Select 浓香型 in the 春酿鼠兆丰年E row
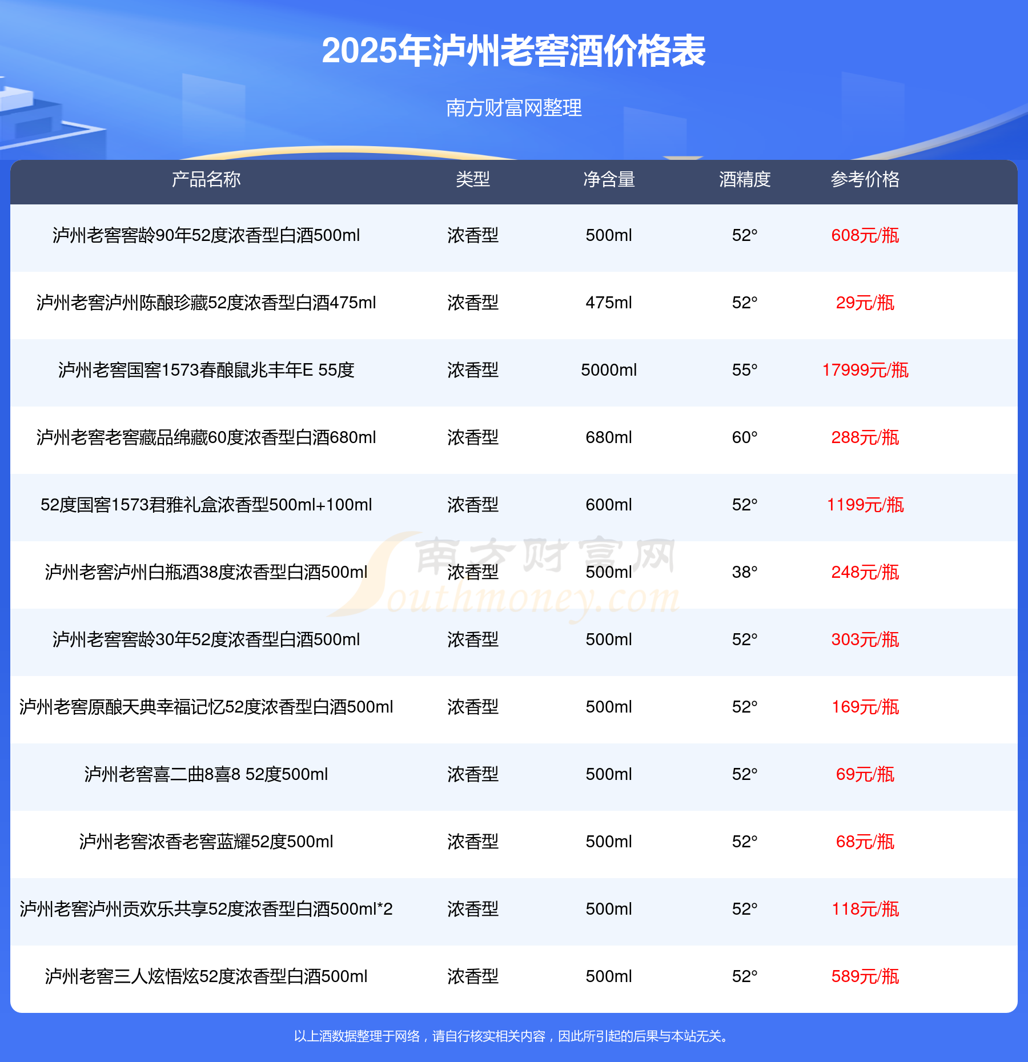 [473, 370]
